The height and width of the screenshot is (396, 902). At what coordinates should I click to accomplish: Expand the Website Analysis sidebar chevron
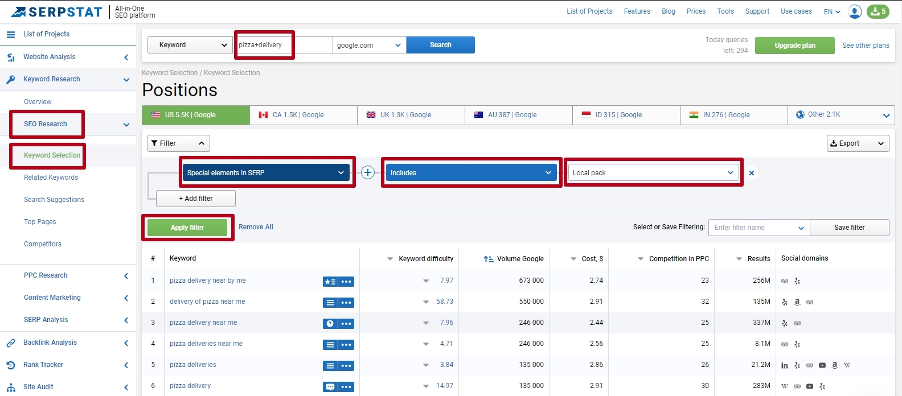point(126,57)
